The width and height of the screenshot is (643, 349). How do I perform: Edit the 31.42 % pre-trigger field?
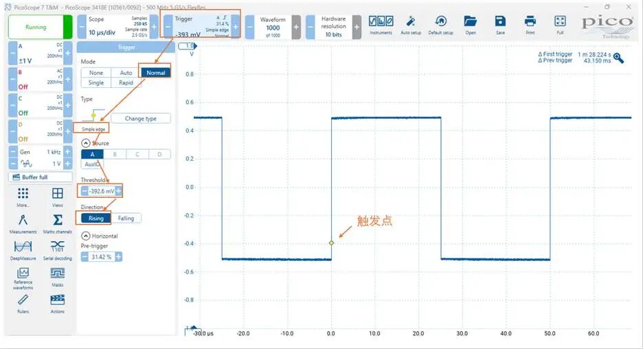tap(102, 257)
